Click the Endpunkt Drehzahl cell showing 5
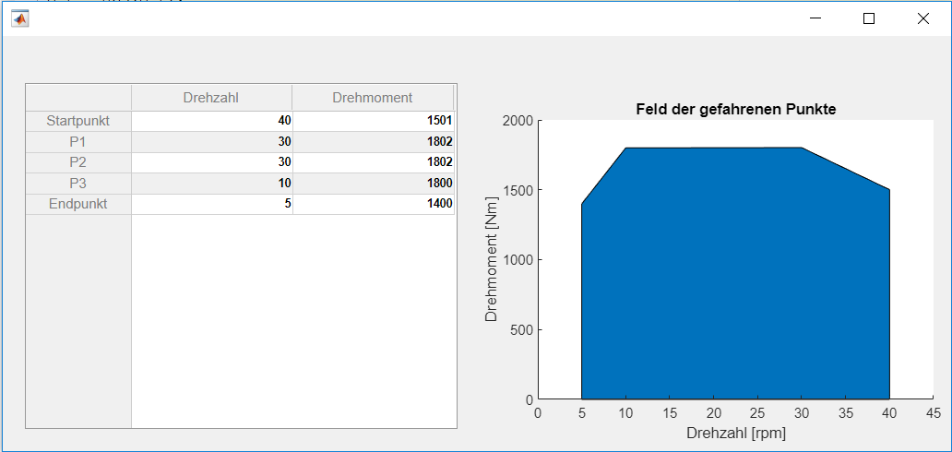 pyautogui.click(x=212, y=204)
